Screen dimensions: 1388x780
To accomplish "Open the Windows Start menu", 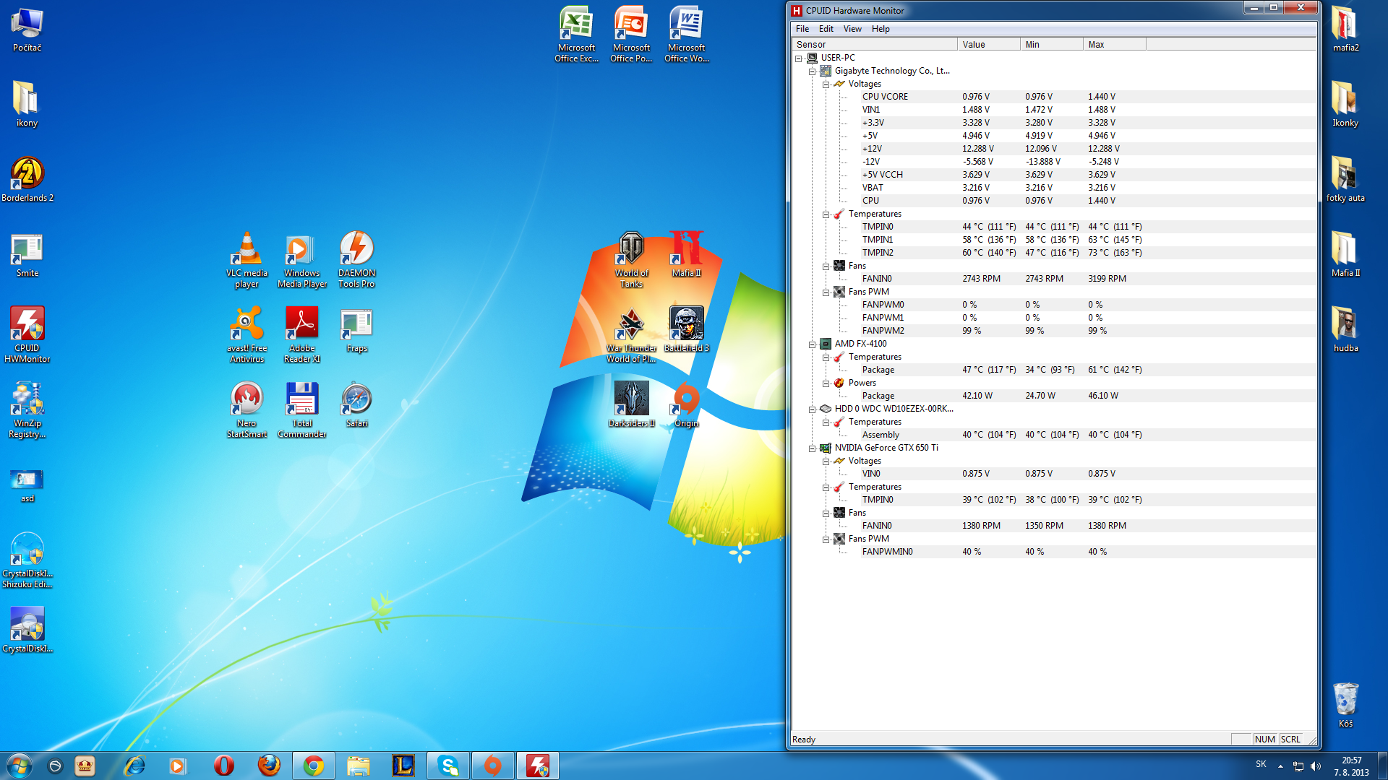I will click(20, 766).
